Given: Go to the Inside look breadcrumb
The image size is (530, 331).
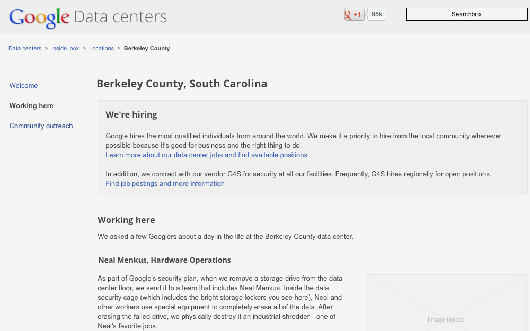Looking at the screenshot, I should click(x=65, y=48).
